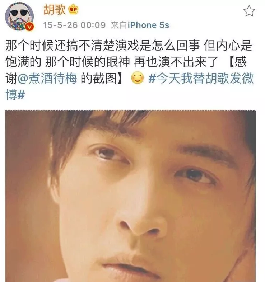
Task: Tap the text 但内心是 in the post
Action: coord(228,46)
